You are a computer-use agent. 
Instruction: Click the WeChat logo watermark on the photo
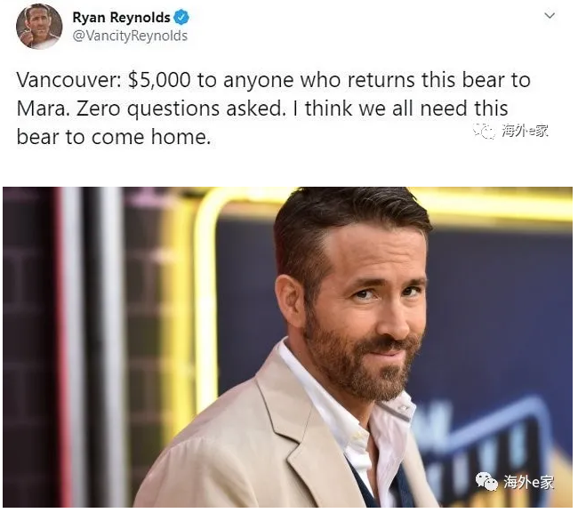pyautogui.click(x=486, y=481)
